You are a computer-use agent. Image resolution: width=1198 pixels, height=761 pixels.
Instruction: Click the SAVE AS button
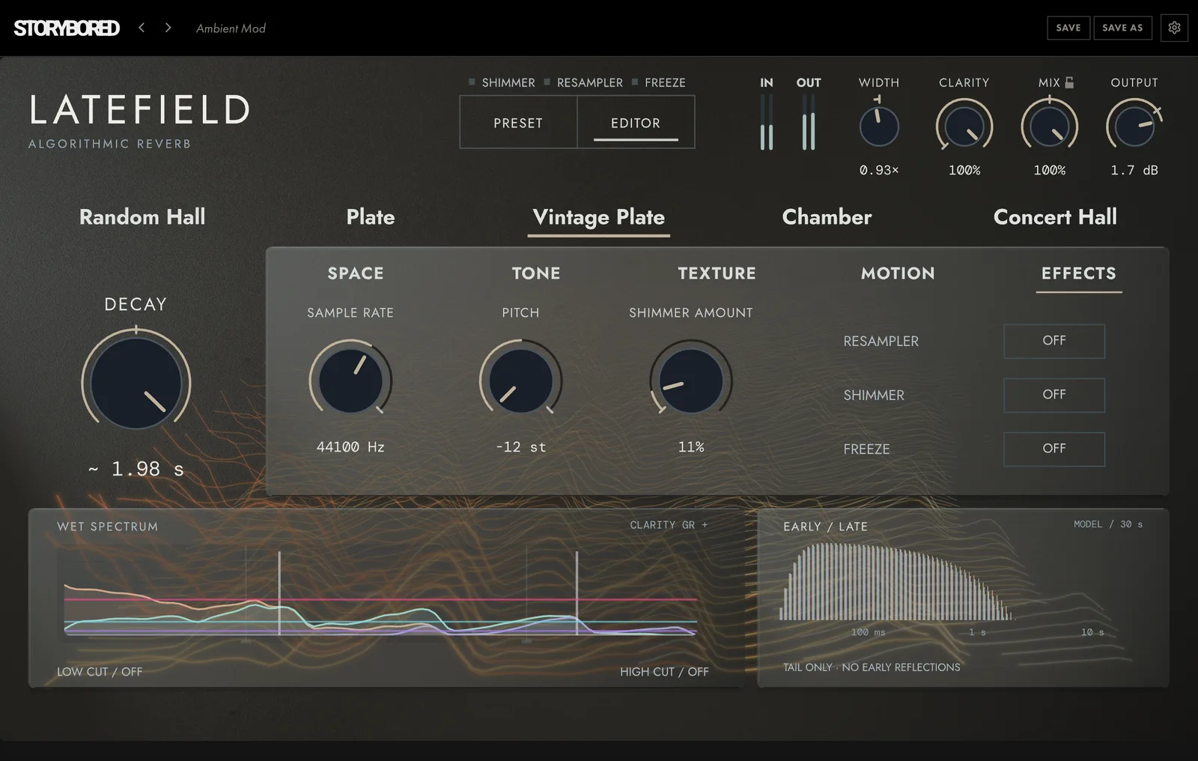click(1122, 28)
